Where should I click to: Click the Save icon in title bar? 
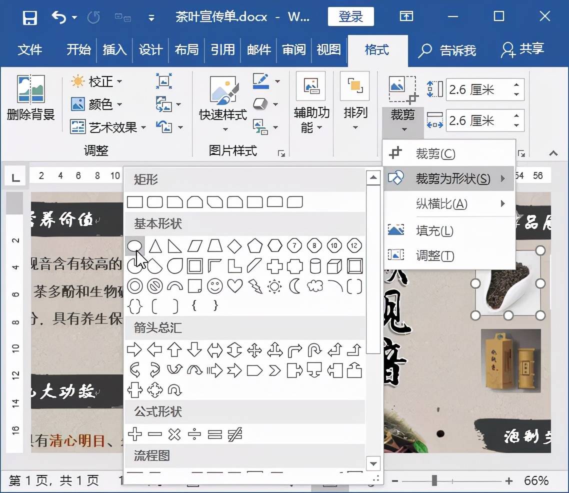(x=30, y=17)
